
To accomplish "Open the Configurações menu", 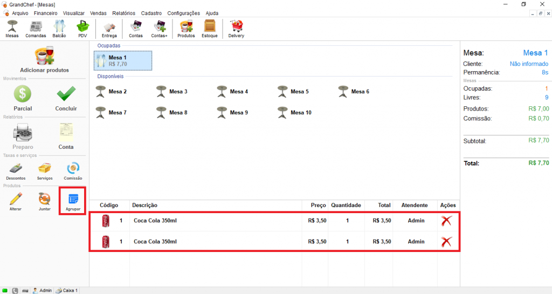I will click(x=183, y=13).
